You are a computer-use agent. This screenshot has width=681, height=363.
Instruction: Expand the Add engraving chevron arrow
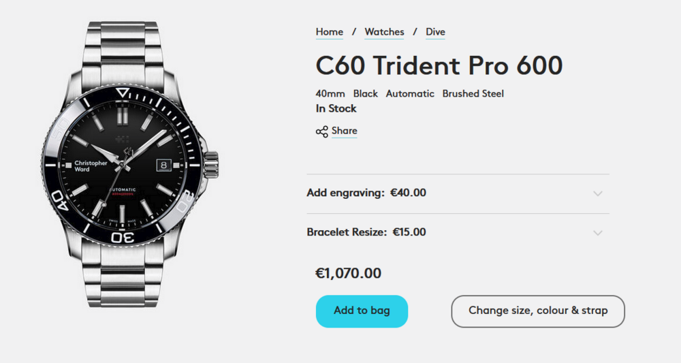(598, 193)
